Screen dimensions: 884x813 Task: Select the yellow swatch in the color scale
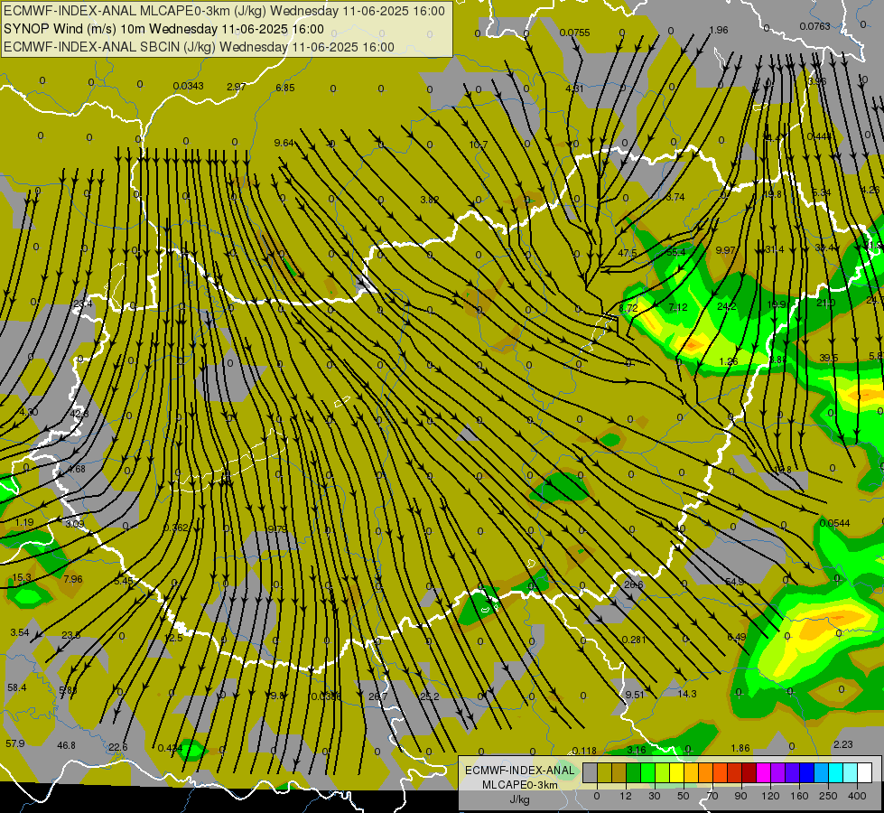[676, 772]
